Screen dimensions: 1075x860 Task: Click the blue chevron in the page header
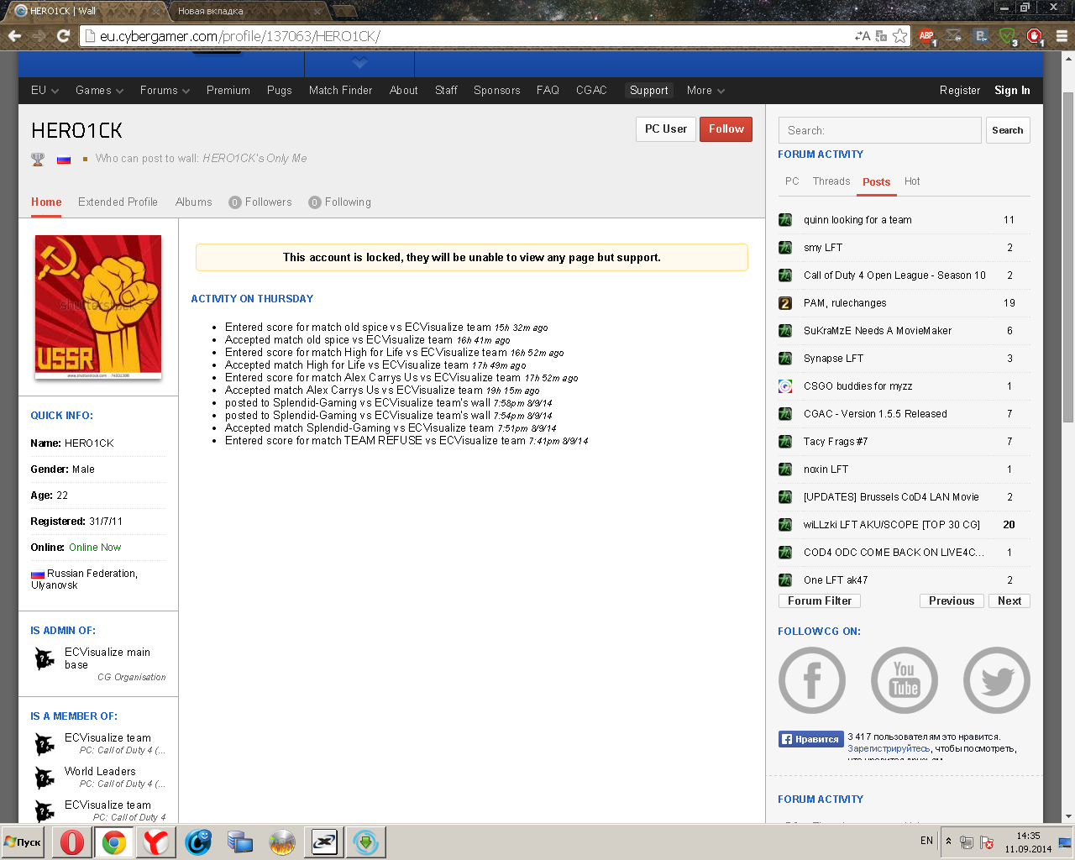(359, 63)
